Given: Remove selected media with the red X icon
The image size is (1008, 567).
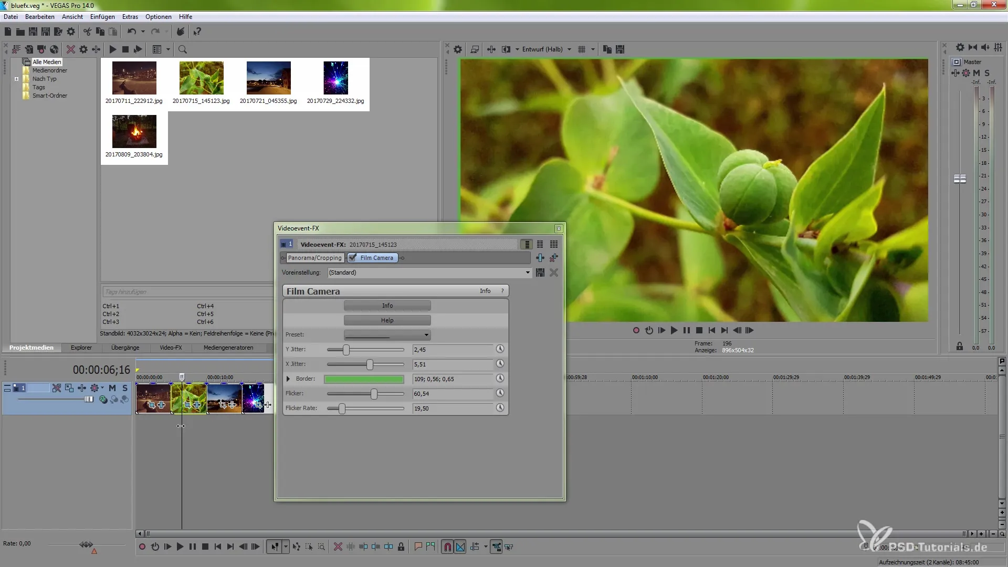Looking at the screenshot, I should click(70, 49).
